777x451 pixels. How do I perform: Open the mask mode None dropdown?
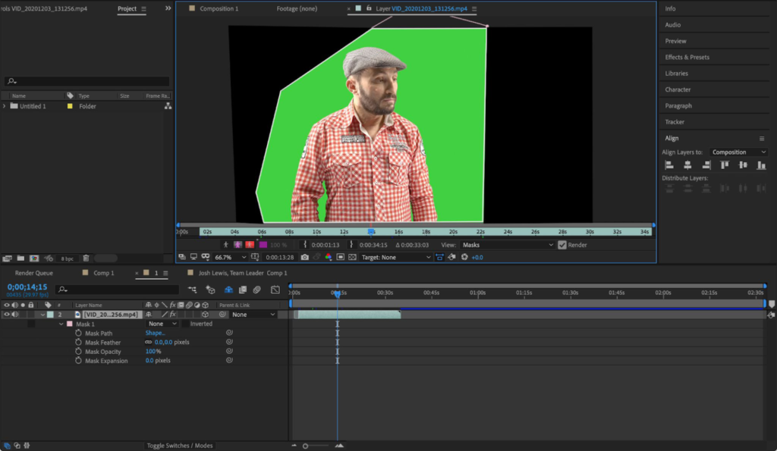pos(162,324)
